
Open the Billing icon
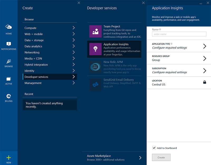click(x=9, y=96)
